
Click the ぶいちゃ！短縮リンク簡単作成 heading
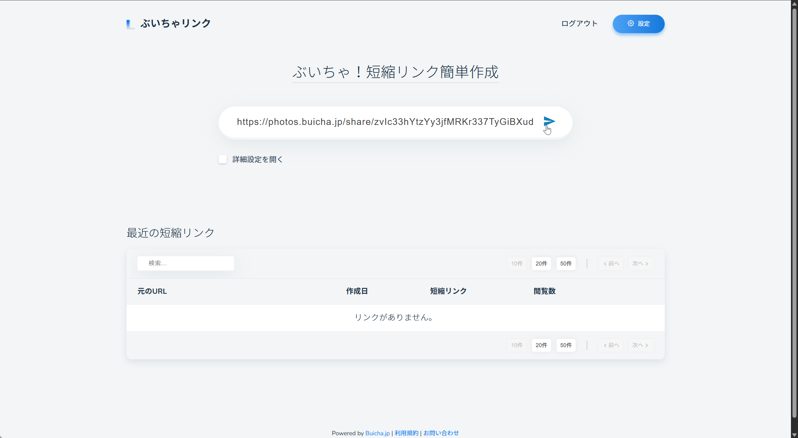coord(395,72)
